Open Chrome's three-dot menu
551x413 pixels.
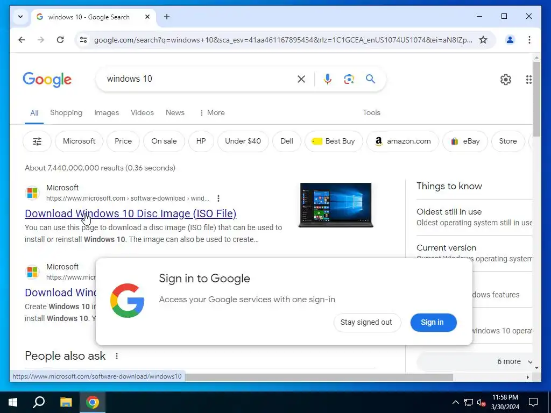pyautogui.click(x=529, y=40)
